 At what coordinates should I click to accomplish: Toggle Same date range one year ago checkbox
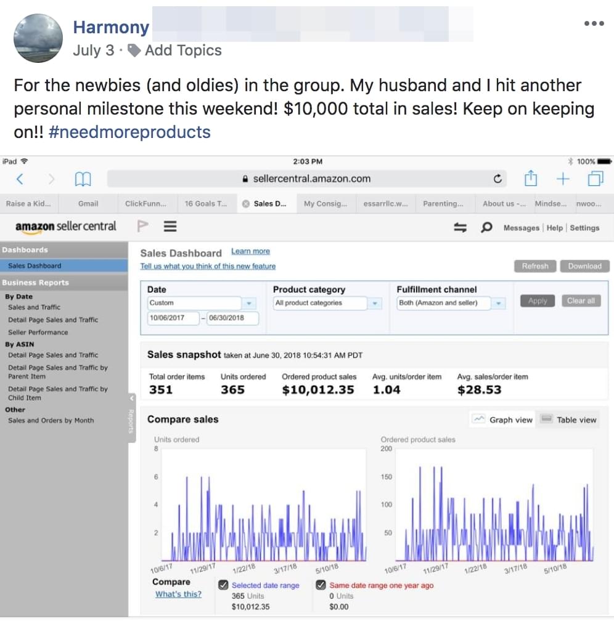(321, 585)
